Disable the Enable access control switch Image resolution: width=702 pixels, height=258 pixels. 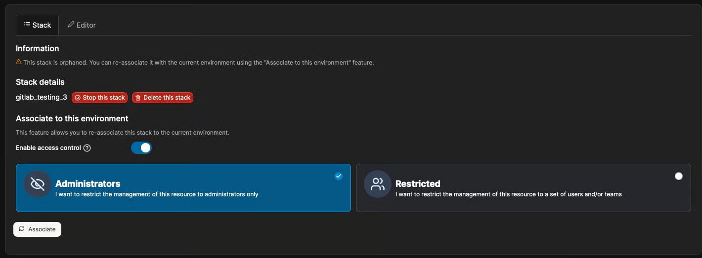[141, 148]
